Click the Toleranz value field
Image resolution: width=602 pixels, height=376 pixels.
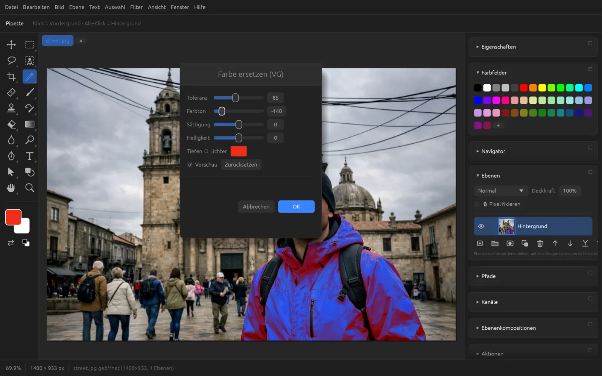pos(275,98)
